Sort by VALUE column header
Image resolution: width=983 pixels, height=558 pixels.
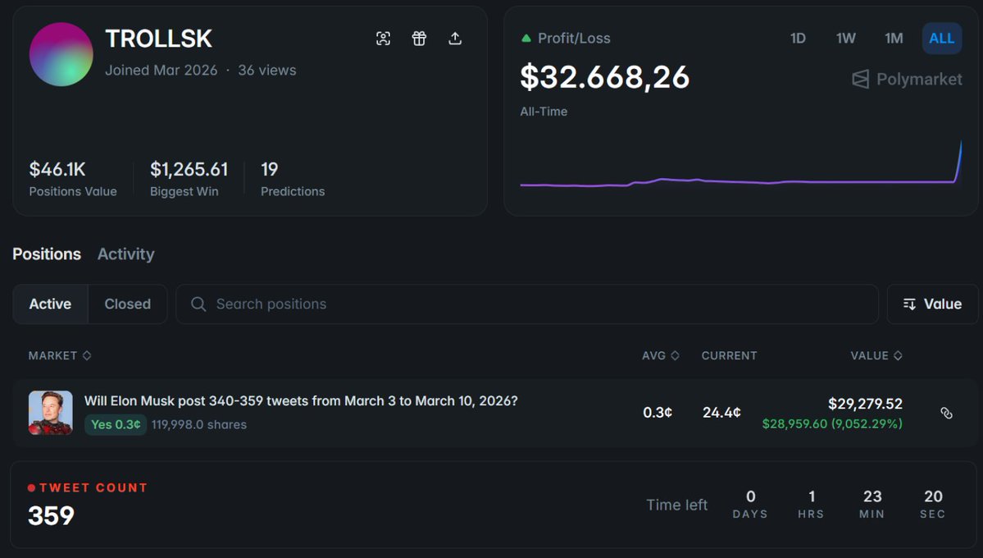pos(876,355)
